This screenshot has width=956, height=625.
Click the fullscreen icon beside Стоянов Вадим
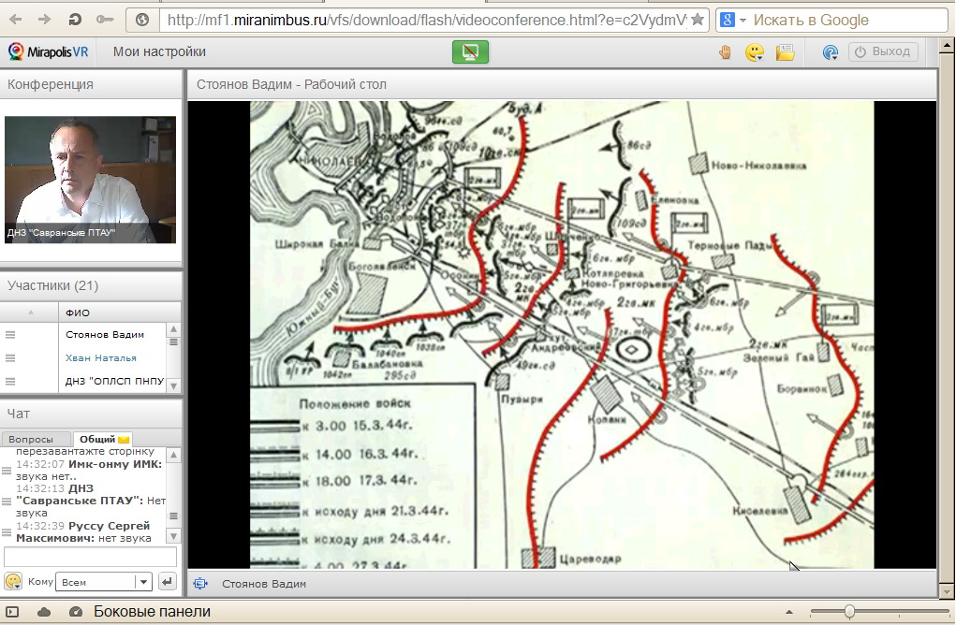click(x=199, y=584)
